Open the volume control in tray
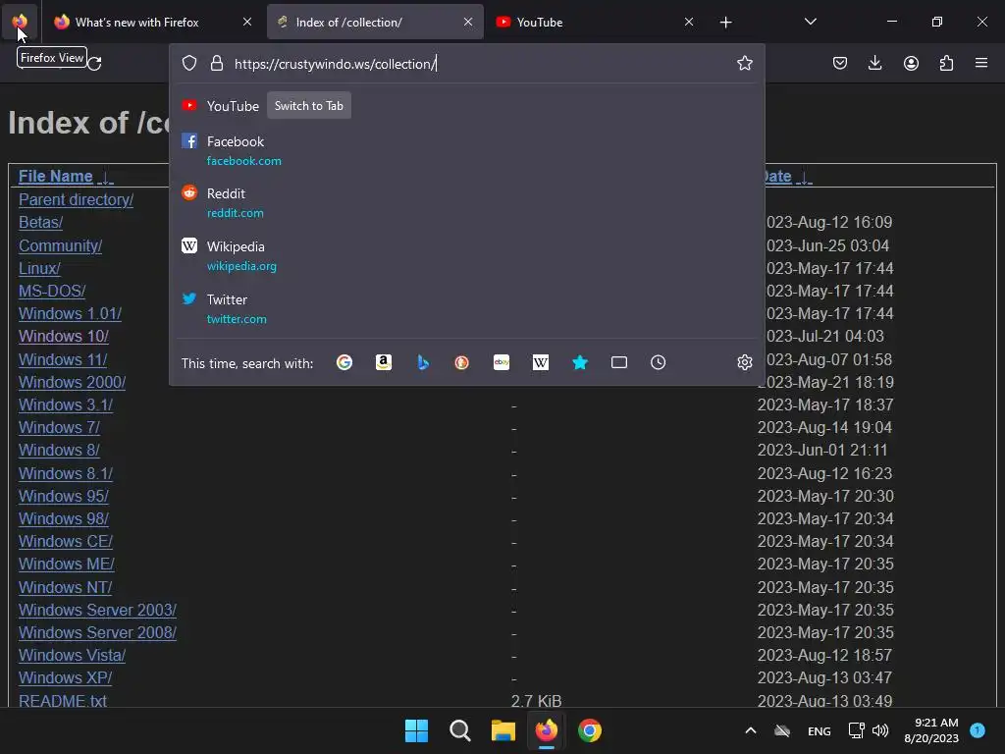The height and width of the screenshot is (754, 1005). (880, 730)
